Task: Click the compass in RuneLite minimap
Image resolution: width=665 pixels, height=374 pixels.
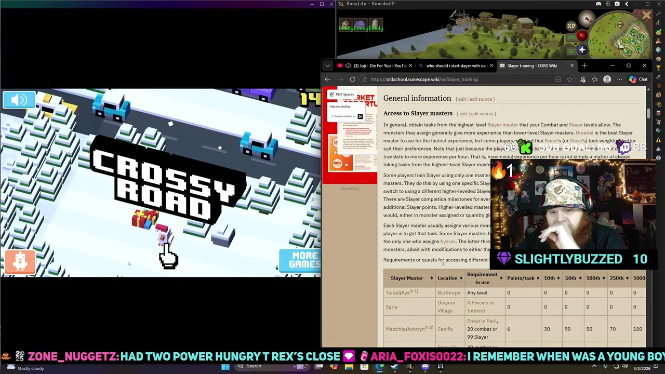Action: 588,19
